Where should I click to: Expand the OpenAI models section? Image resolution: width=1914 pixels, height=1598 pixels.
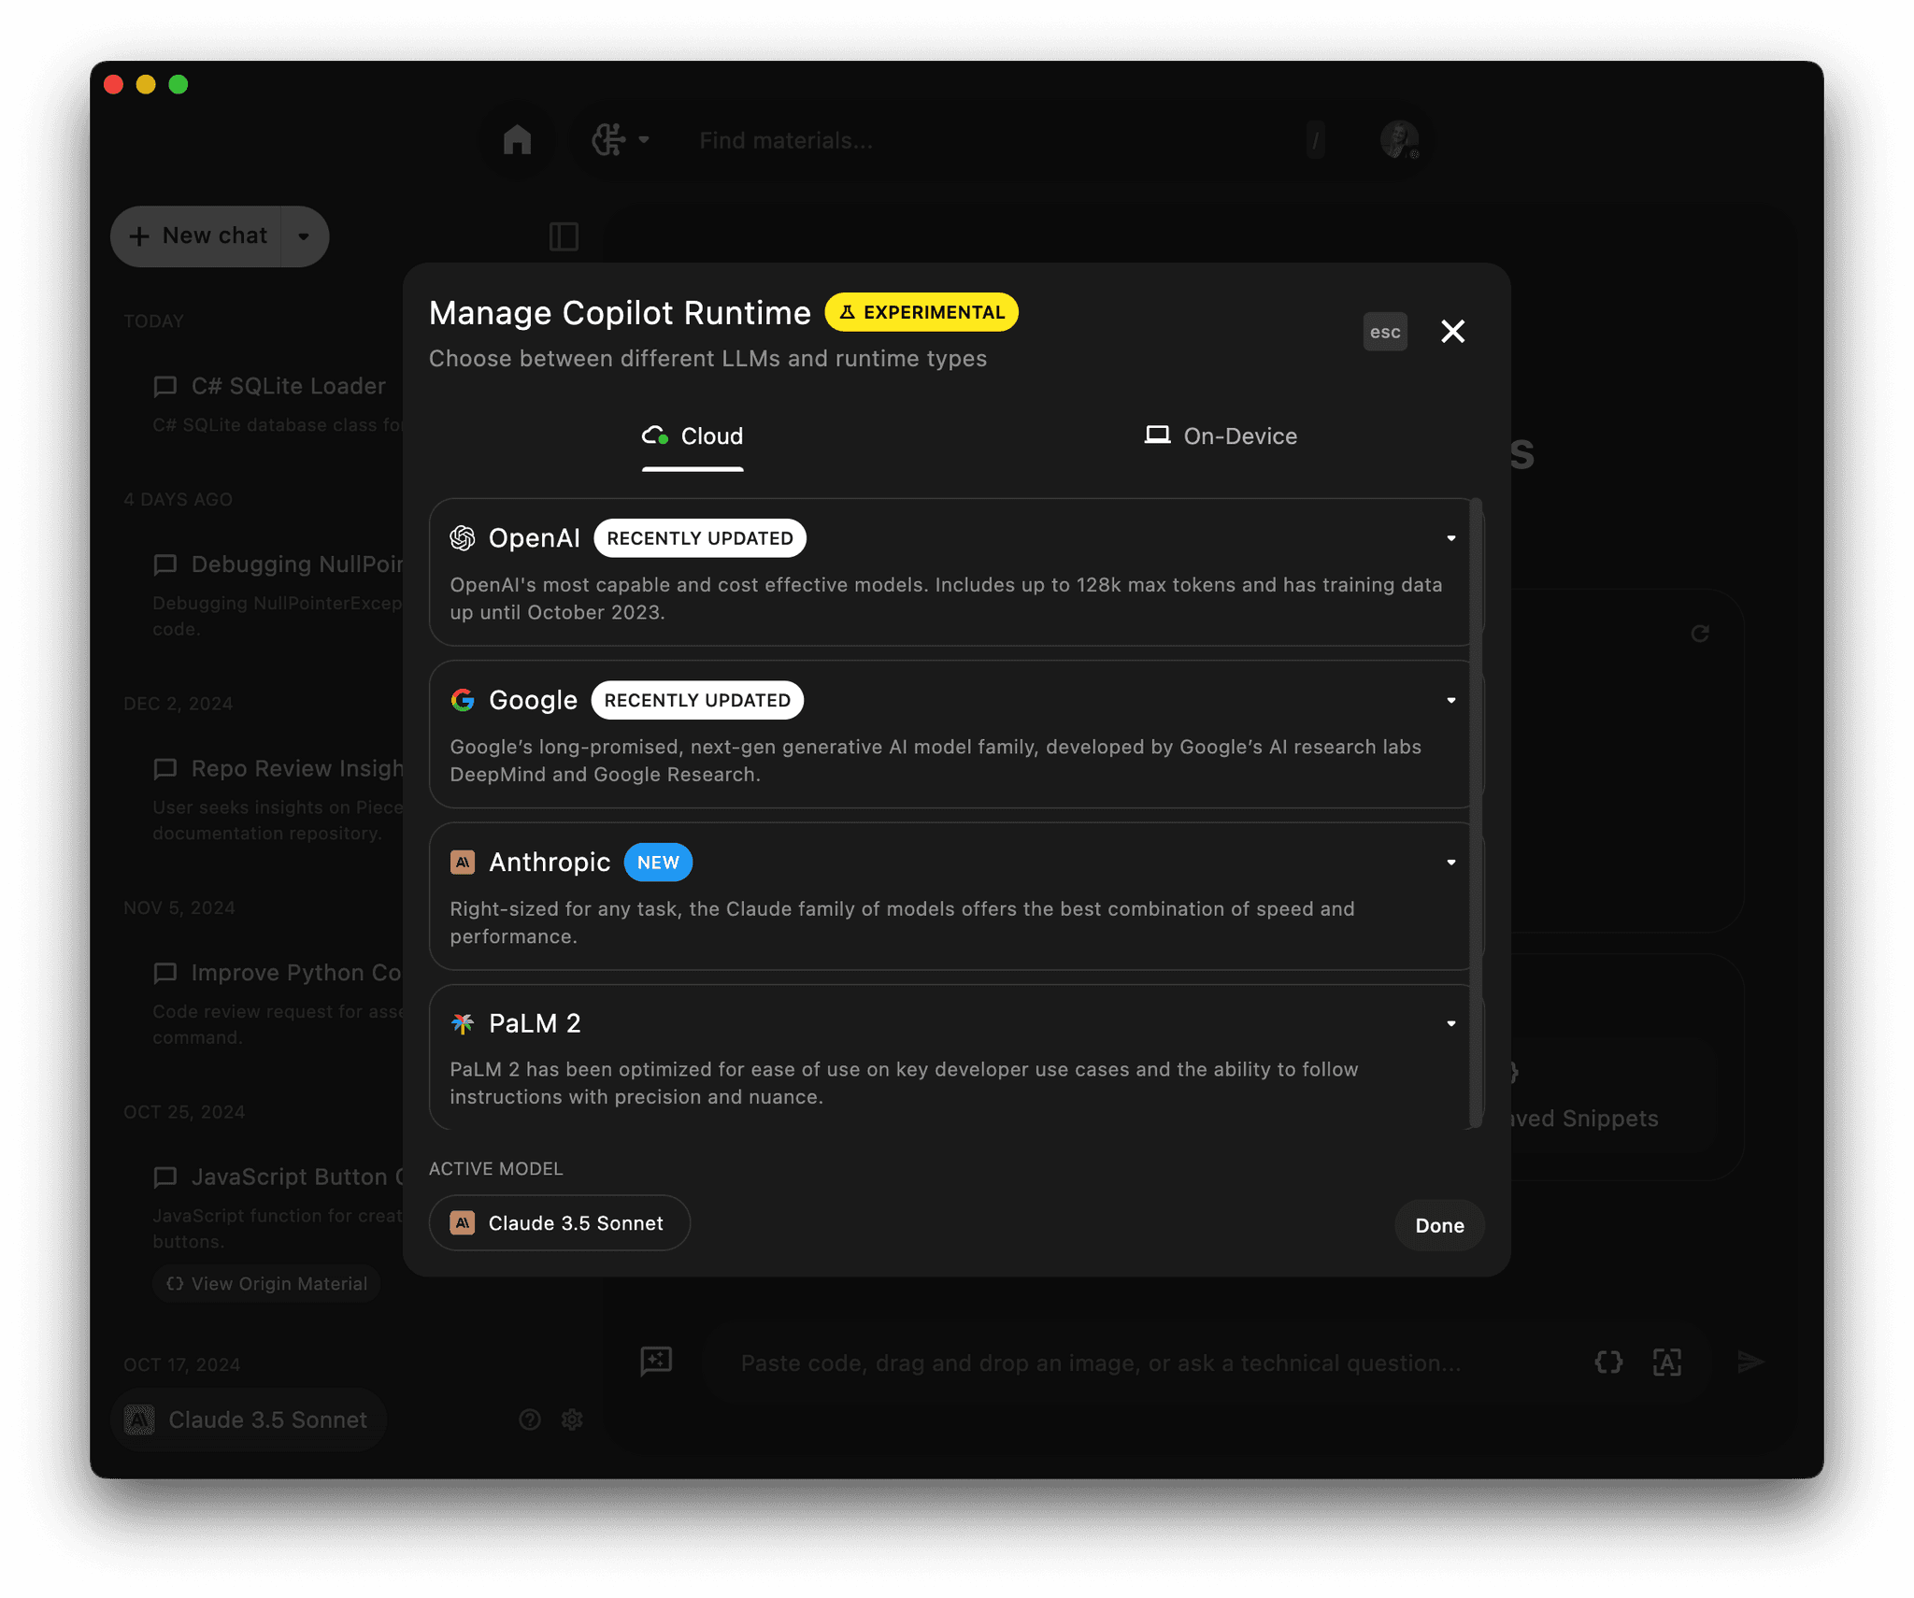point(1450,538)
